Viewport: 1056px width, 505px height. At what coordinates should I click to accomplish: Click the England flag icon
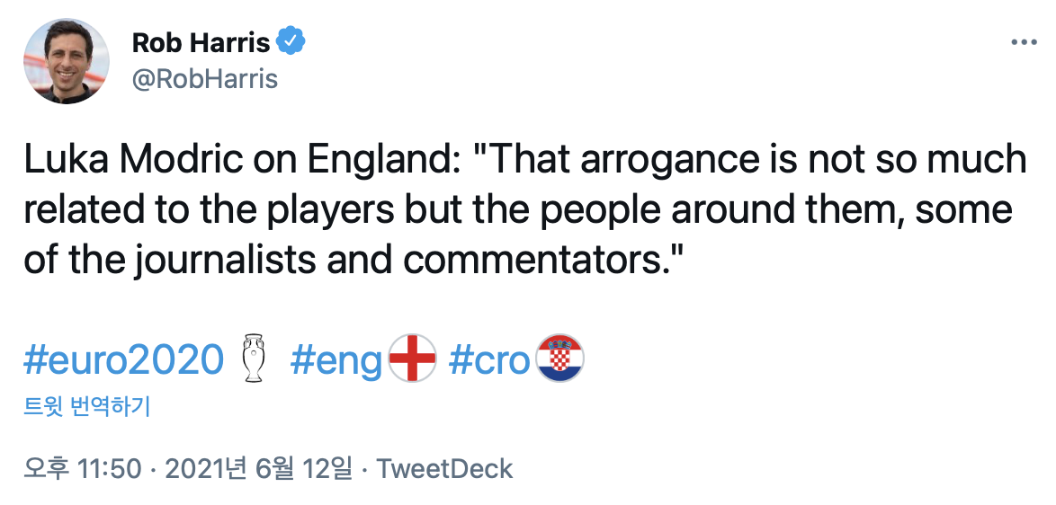tap(412, 359)
